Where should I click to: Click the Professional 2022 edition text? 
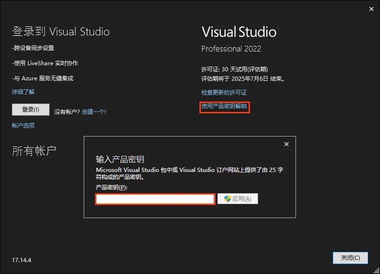click(231, 49)
